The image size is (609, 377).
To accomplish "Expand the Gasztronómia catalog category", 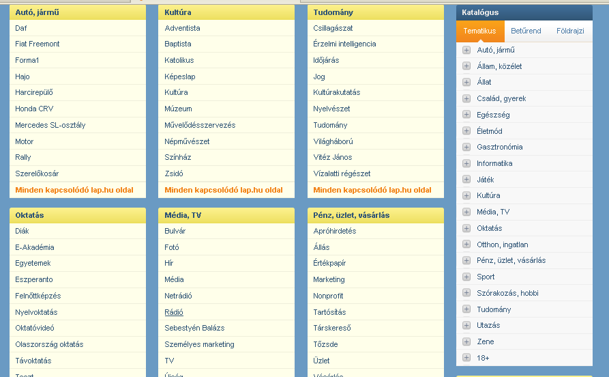I will pyautogui.click(x=466, y=147).
